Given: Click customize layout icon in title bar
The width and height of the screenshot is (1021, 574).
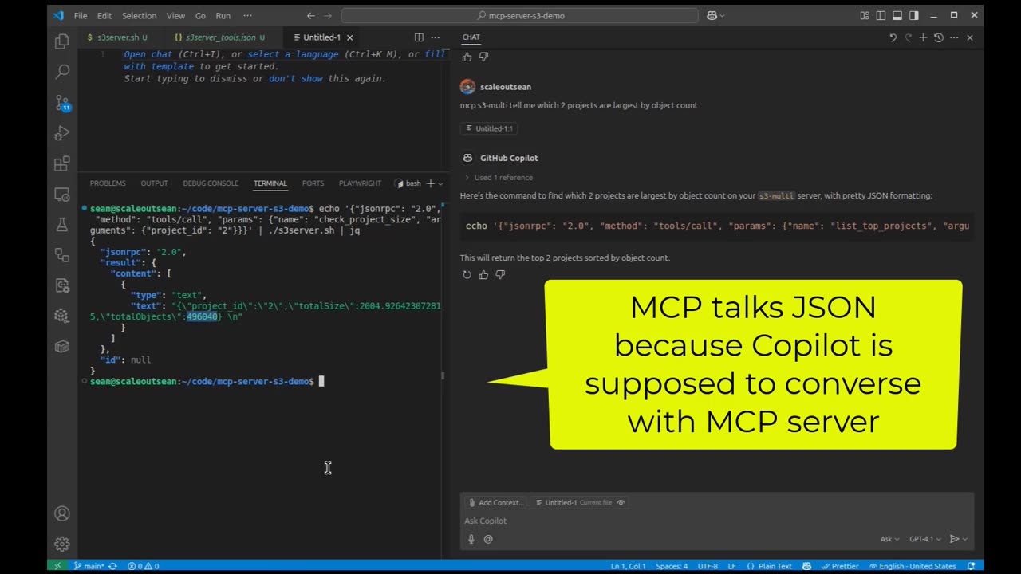Looking at the screenshot, I should pyautogui.click(x=865, y=15).
